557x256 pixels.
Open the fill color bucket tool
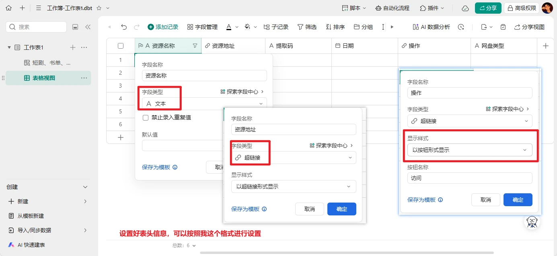coord(247,27)
